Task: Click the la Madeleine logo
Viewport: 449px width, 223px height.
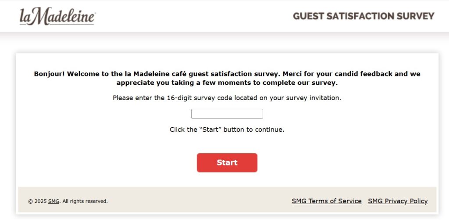Action: click(57, 17)
